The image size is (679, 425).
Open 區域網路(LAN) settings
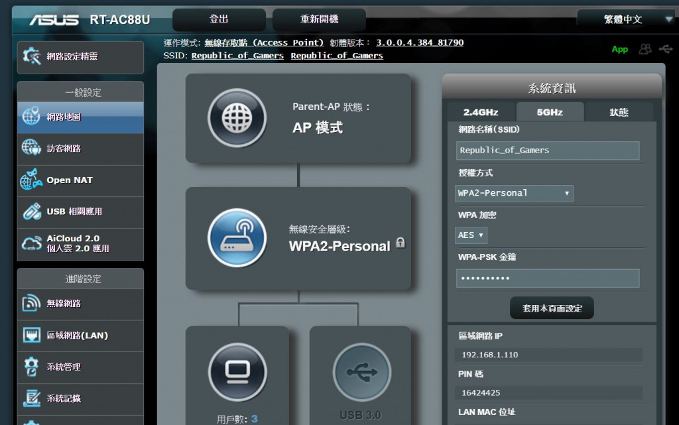(80, 335)
